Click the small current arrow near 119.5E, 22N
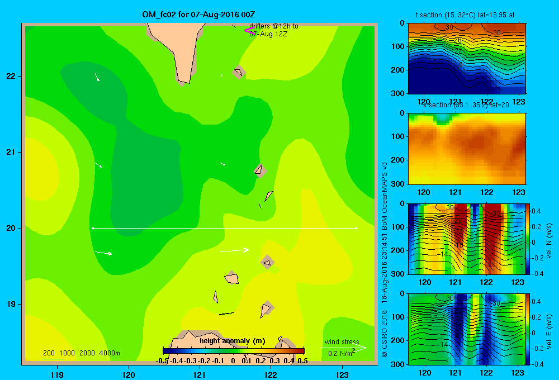The width and height of the screenshot is (559, 380). 97,77
